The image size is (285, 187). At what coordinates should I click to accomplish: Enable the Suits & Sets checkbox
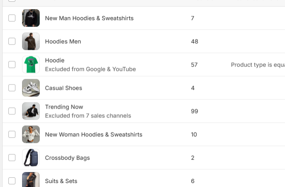12,180
